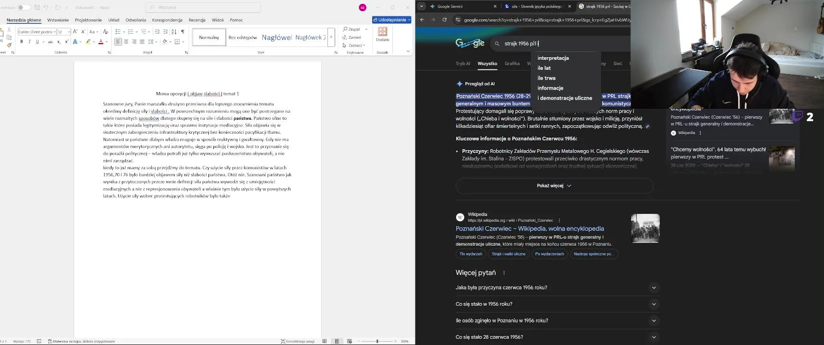Click the numbered list icon
824x345 pixels.
(130, 32)
